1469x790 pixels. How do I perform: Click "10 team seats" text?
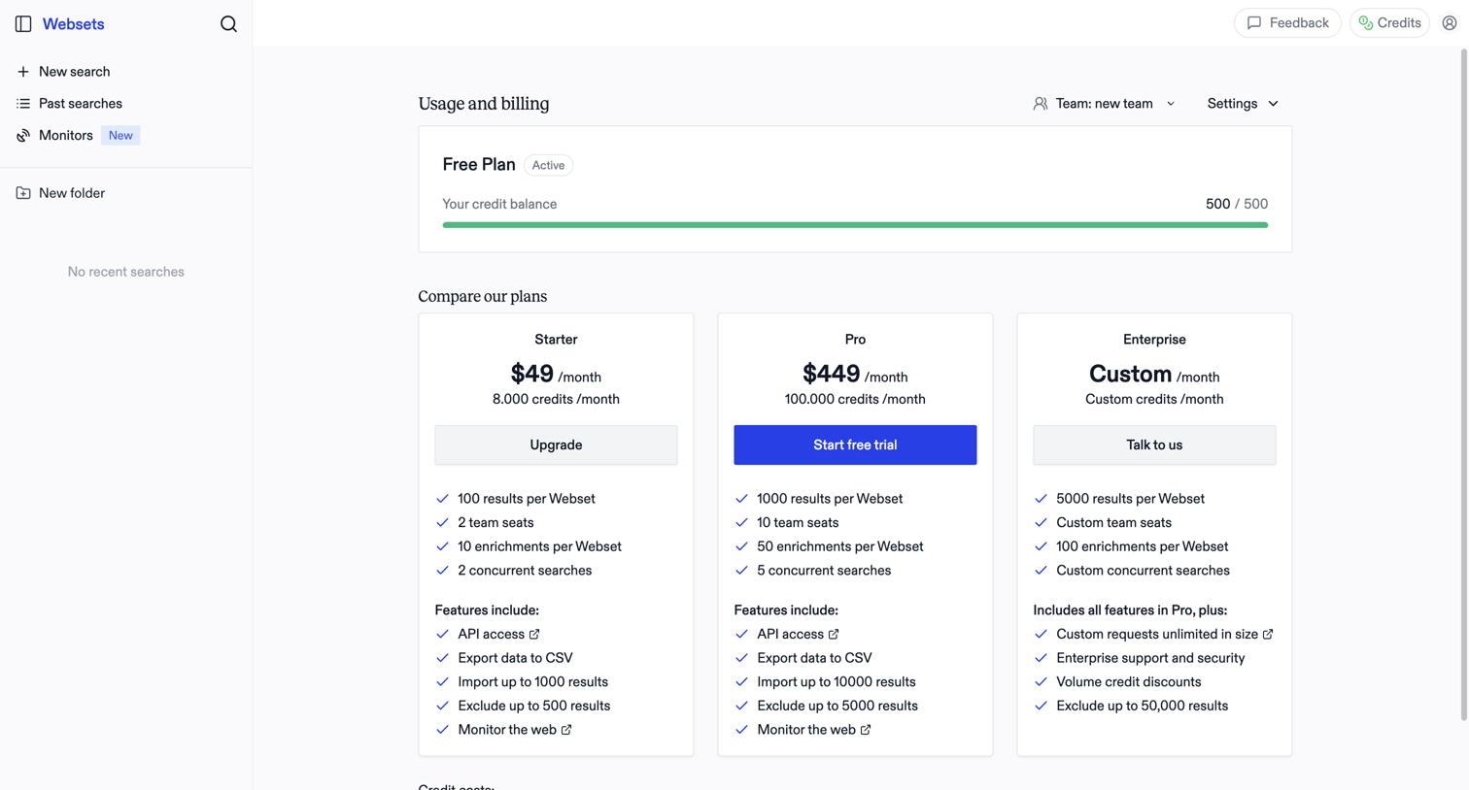[798, 522]
